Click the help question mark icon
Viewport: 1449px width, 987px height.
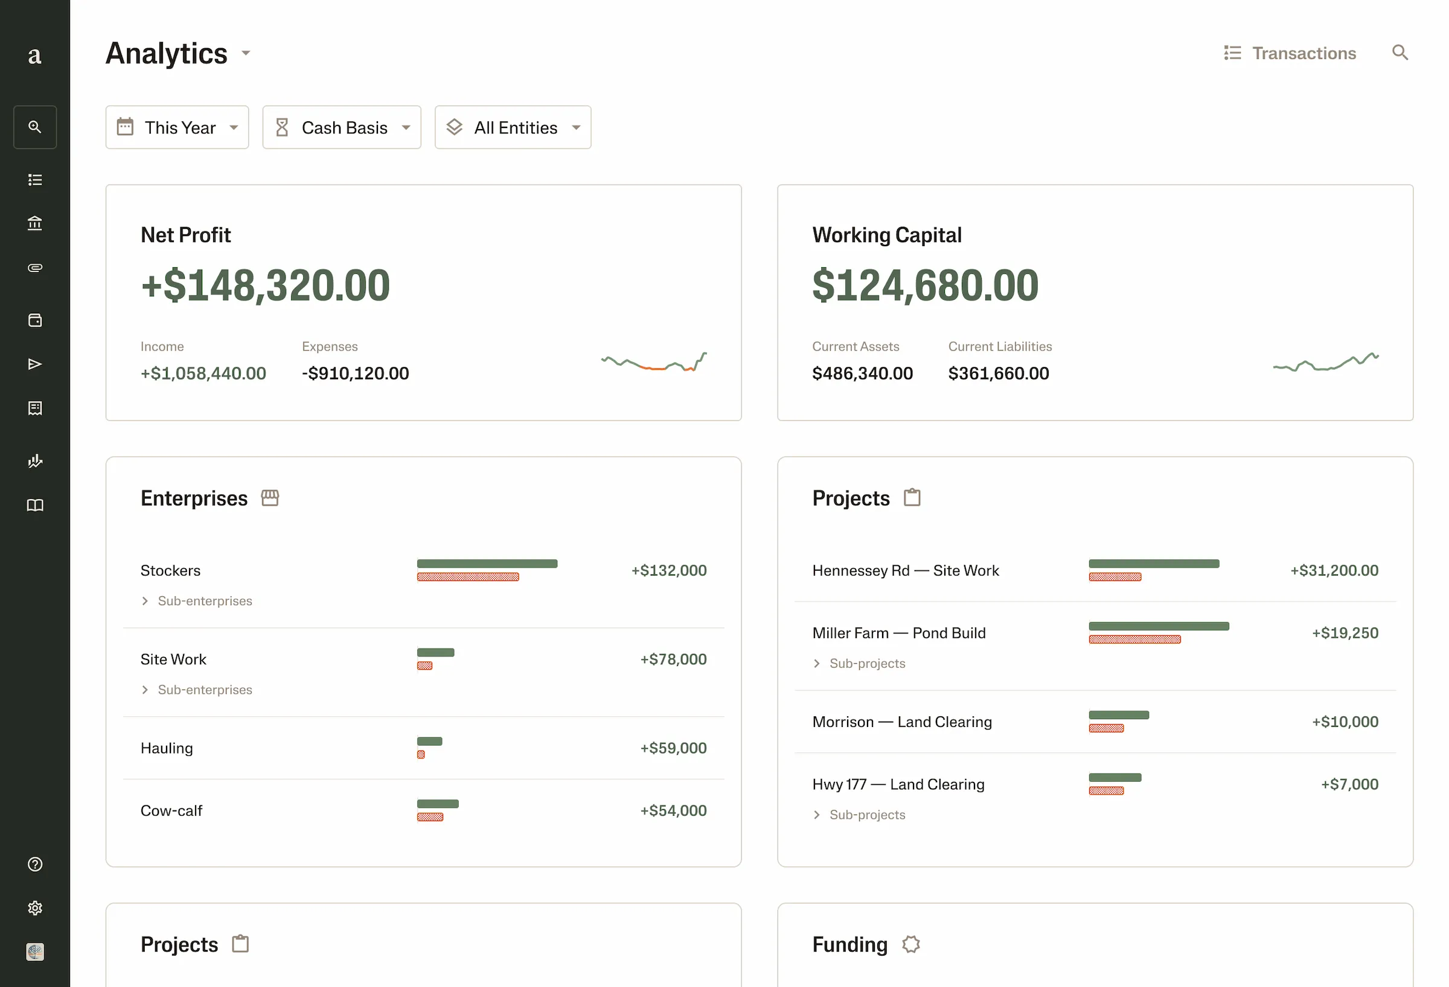[34, 864]
